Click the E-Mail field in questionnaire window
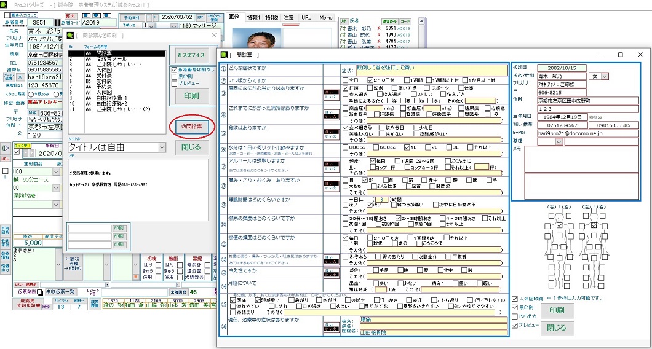Image resolution: width=652 pixels, height=349 pixels. [x=587, y=133]
